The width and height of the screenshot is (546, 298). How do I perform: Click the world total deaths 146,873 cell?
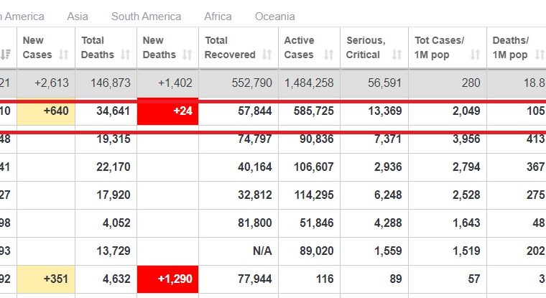[106, 83]
